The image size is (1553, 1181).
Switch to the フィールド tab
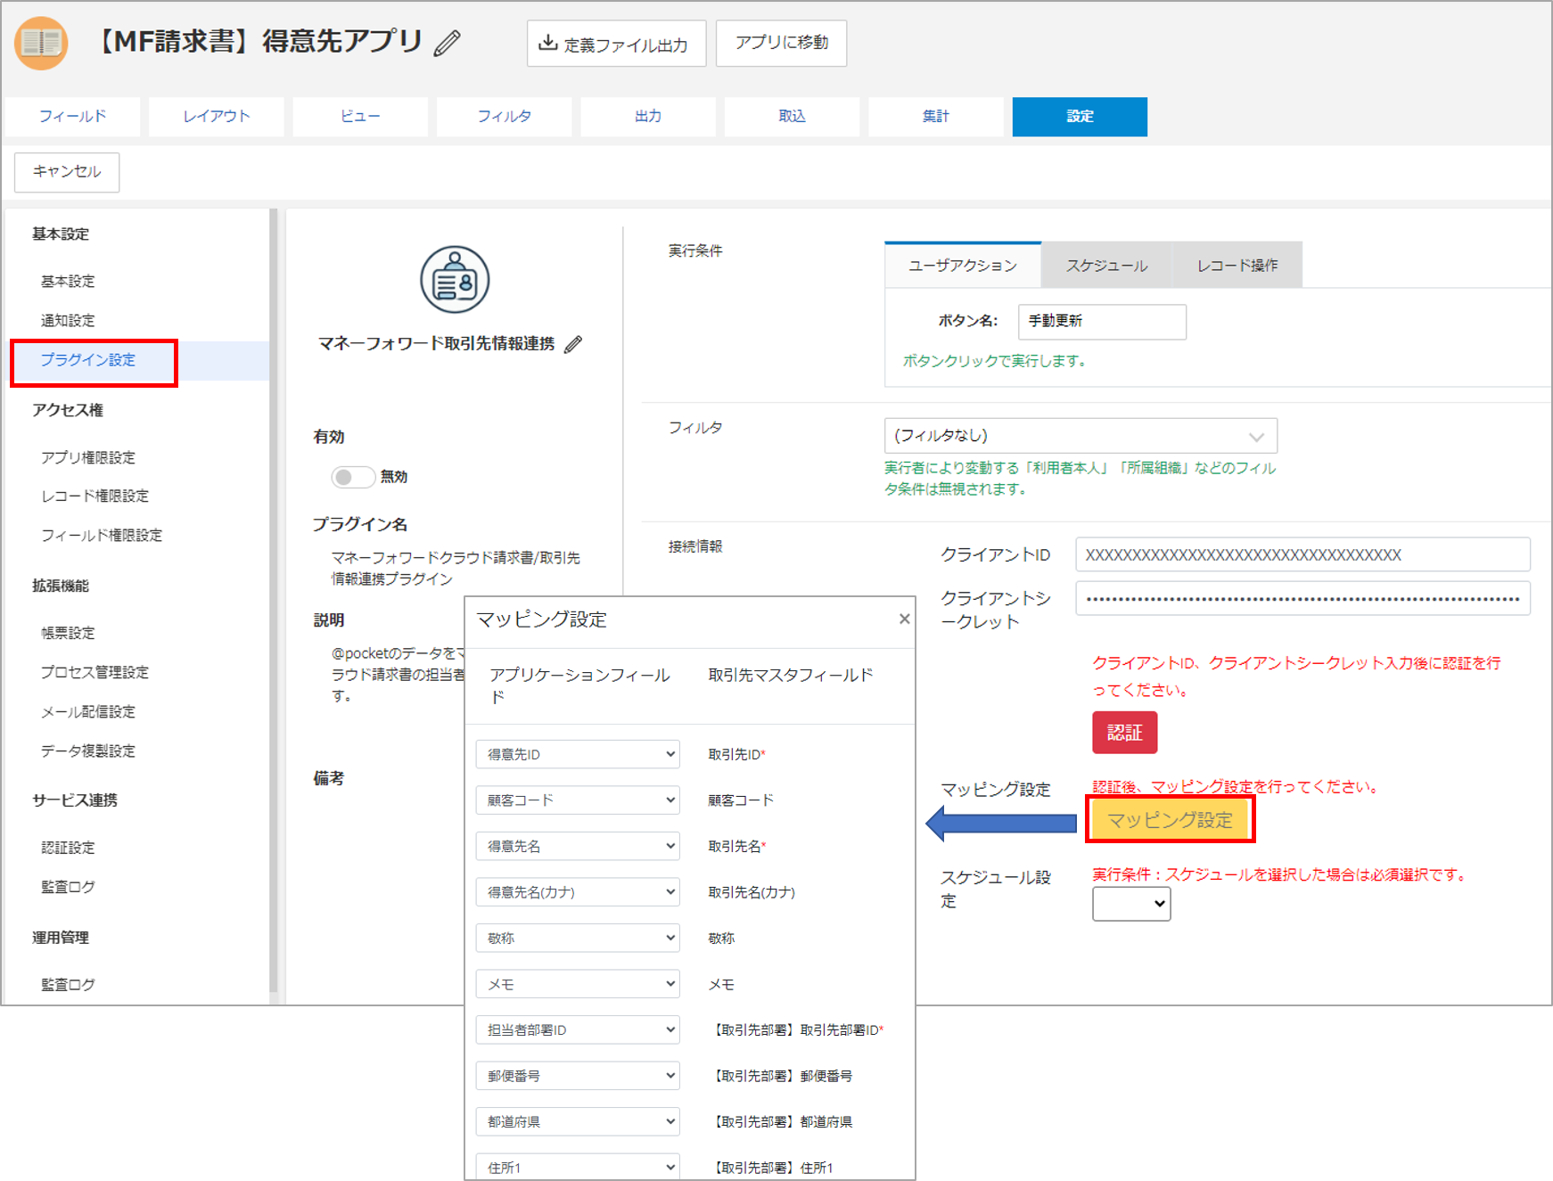click(x=72, y=117)
